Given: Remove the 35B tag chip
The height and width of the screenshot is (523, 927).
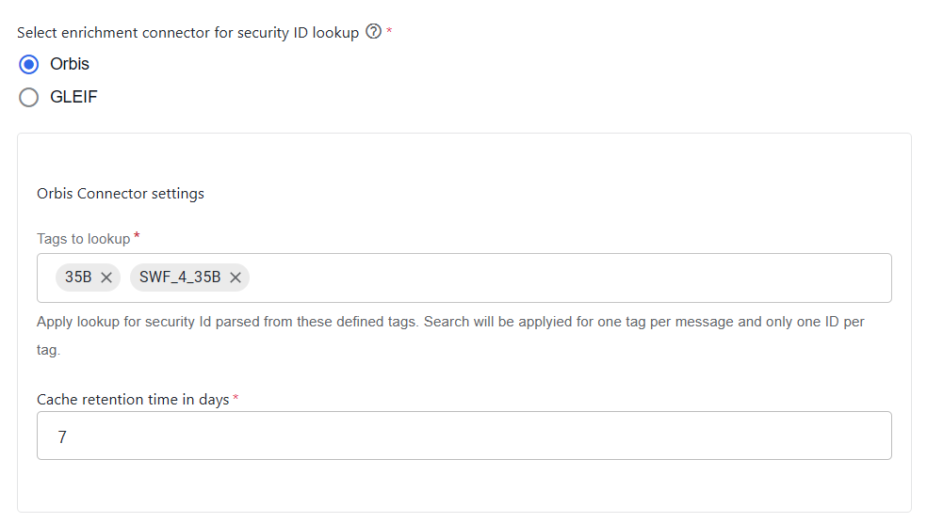Looking at the screenshot, I should (x=106, y=277).
